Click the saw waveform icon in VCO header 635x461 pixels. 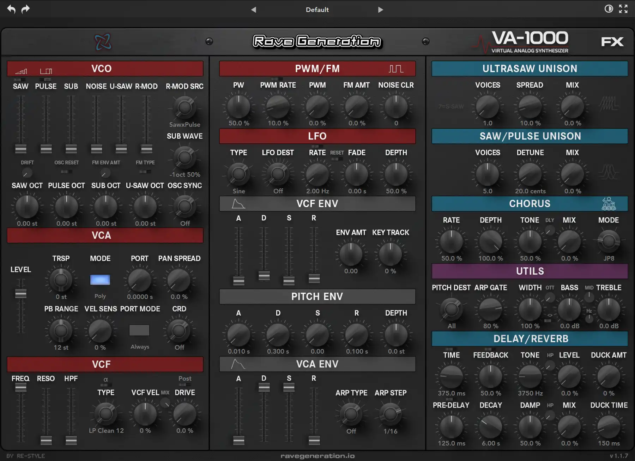[x=21, y=71]
